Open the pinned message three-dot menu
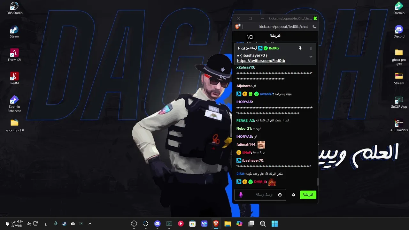The image size is (409, 230). tap(311, 48)
